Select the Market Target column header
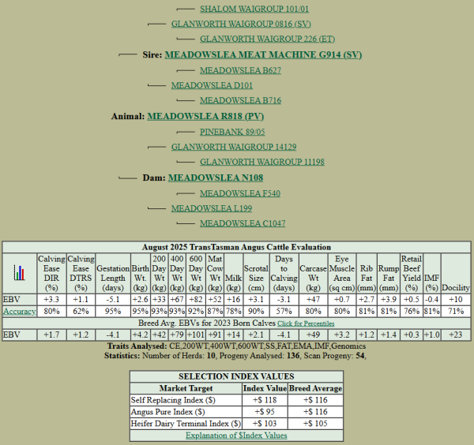The width and height of the screenshot is (474, 445). 186,388
